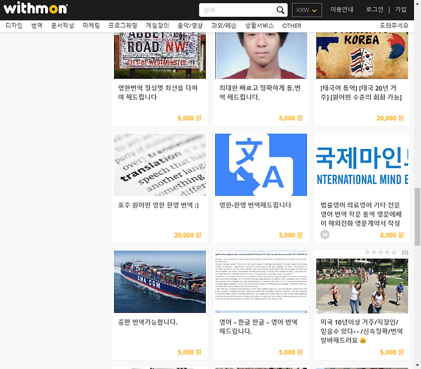Select the 프로그래밍 category menu
The height and width of the screenshot is (369, 421).
pyautogui.click(x=123, y=26)
